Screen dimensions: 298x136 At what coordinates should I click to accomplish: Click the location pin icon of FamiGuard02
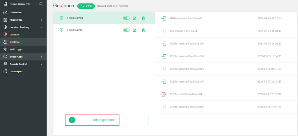tap(61, 30)
